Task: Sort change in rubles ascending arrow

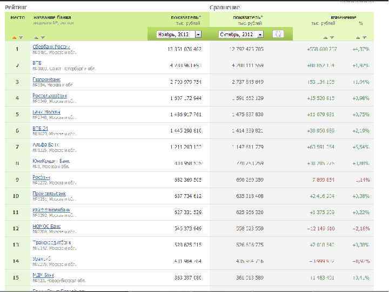Action: coord(325,38)
